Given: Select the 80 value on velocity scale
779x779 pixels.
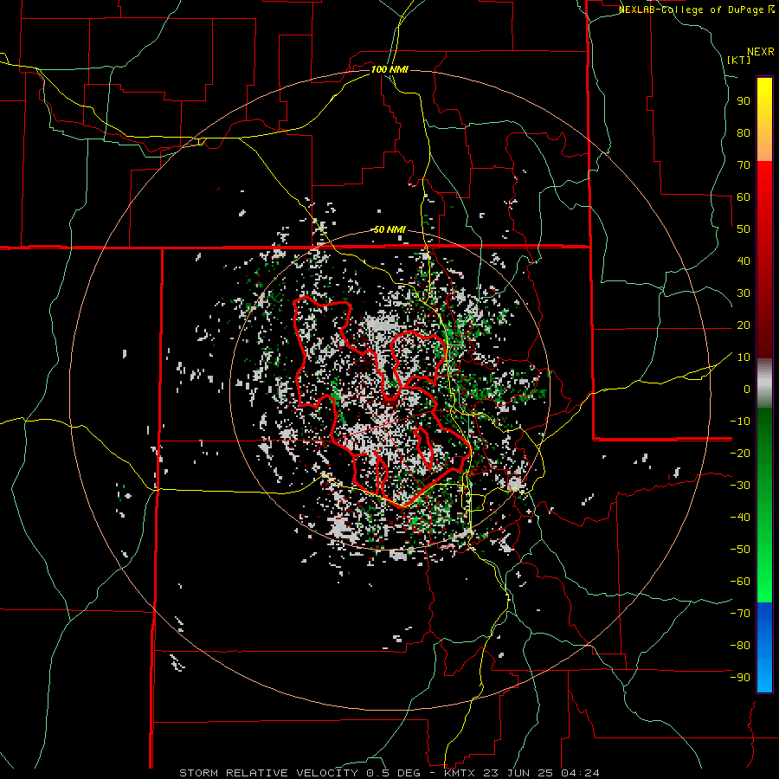Looking at the screenshot, I should tap(744, 133).
